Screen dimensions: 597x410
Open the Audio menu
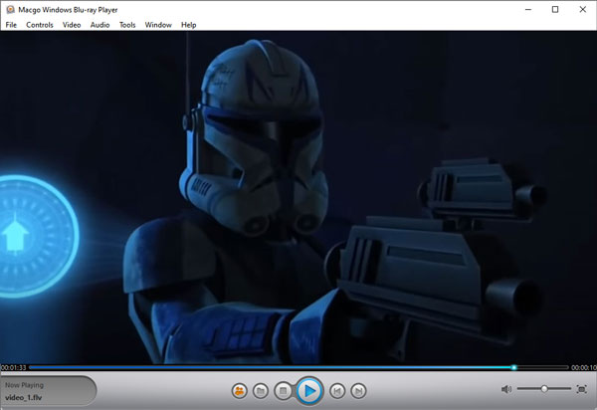tap(99, 25)
